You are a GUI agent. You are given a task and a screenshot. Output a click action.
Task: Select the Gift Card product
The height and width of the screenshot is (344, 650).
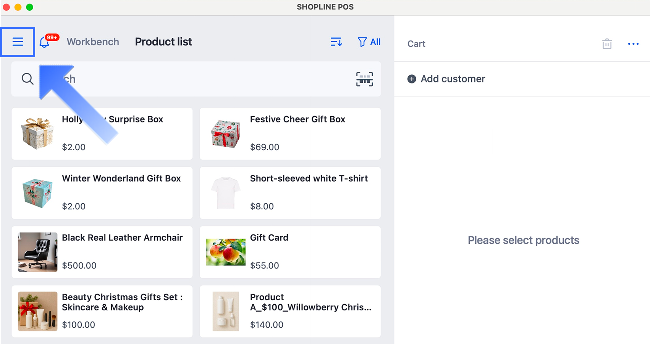pyautogui.click(x=290, y=252)
